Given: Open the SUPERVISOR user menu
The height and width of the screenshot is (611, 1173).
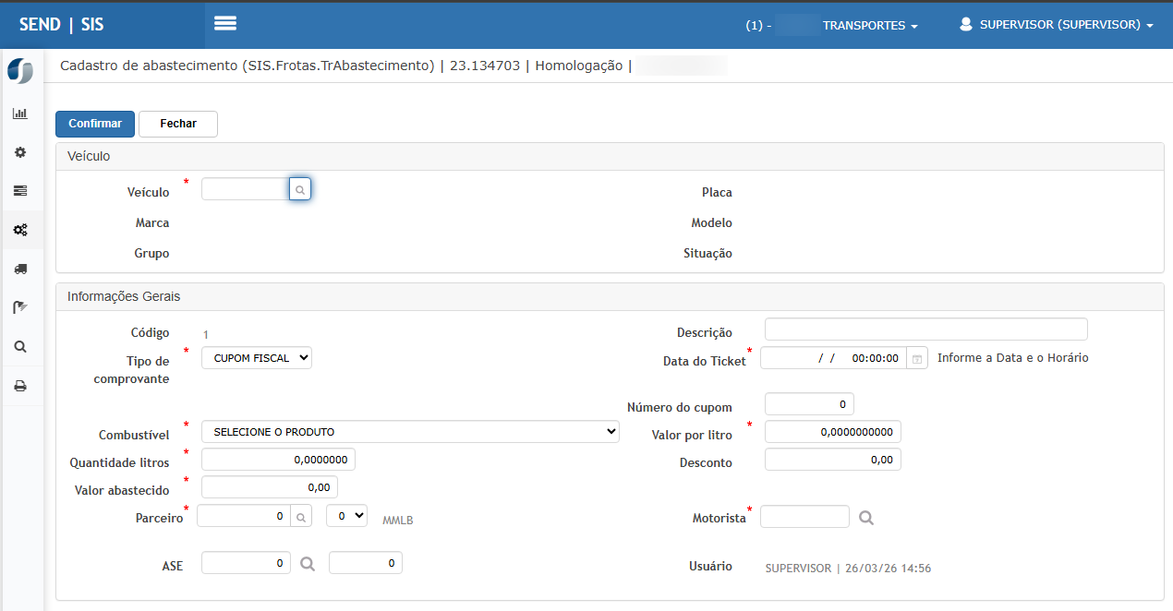Looking at the screenshot, I should (x=1057, y=25).
